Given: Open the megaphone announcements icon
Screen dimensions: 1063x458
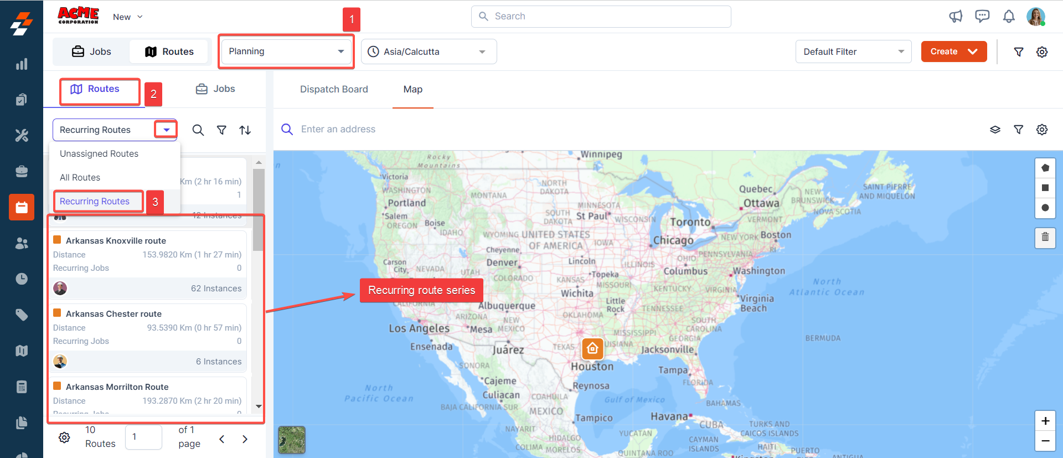Looking at the screenshot, I should pyautogui.click(x=956, y=17).
